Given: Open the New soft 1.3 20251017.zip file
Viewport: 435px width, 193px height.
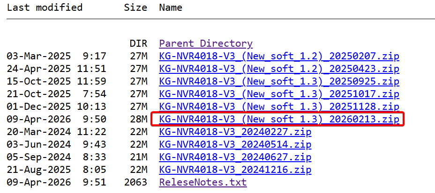Looking at the screenshot, I should pyautogui.click(x=279, y=94).
